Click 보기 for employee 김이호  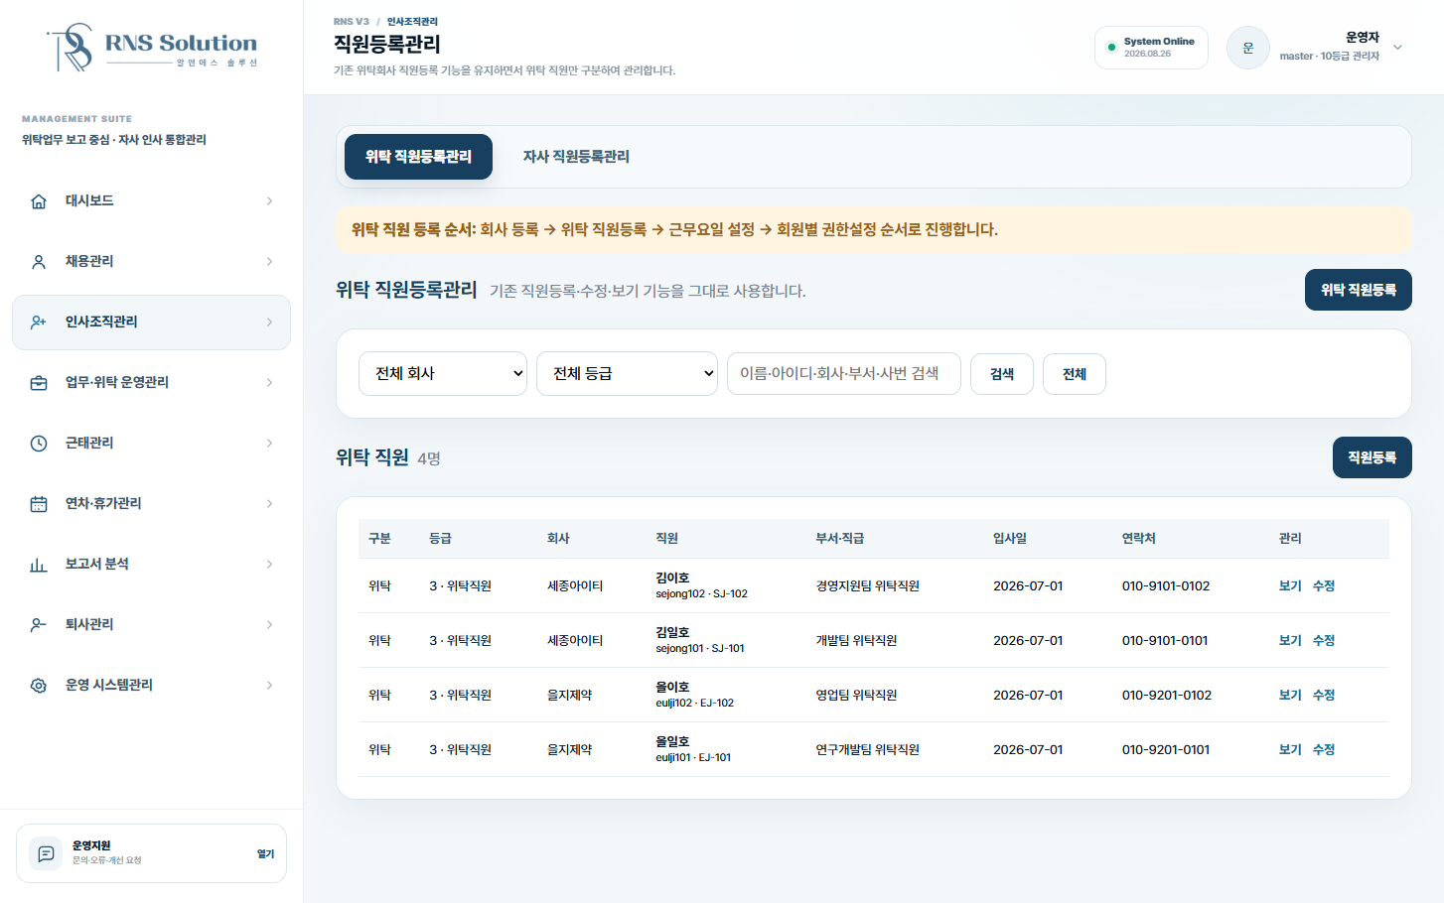[x=1290, y=586]
